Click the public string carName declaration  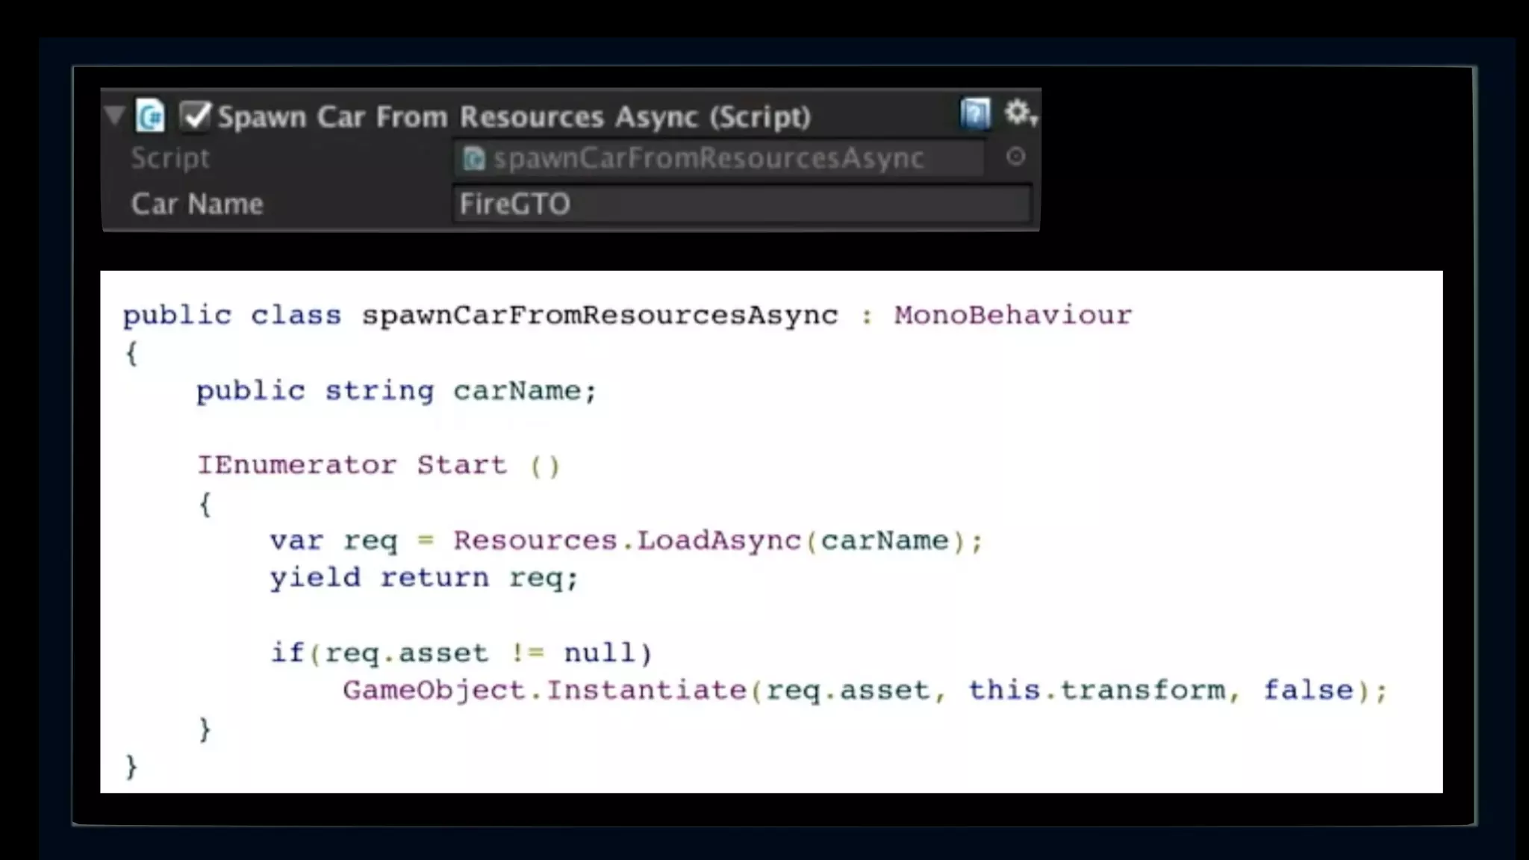click(396, 390)
